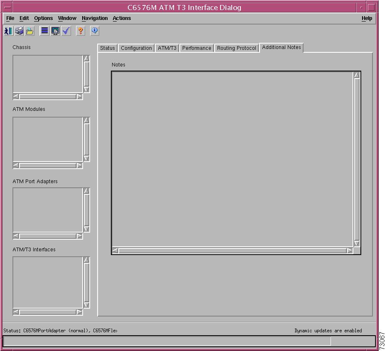
Task: Switch to the ATM/T3 tab
Action: tap(167, 48)
